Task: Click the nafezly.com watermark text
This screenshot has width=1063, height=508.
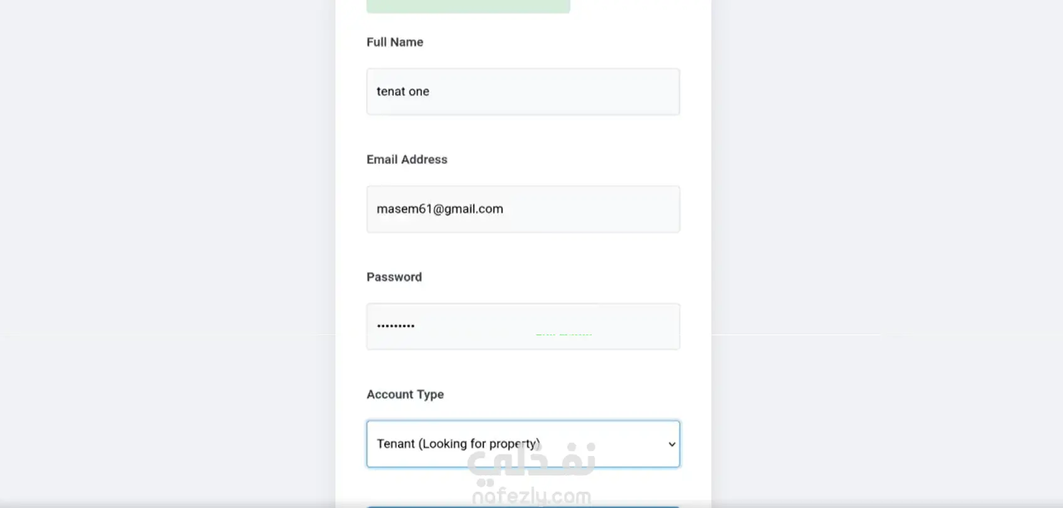Action: tap(531, 497)
